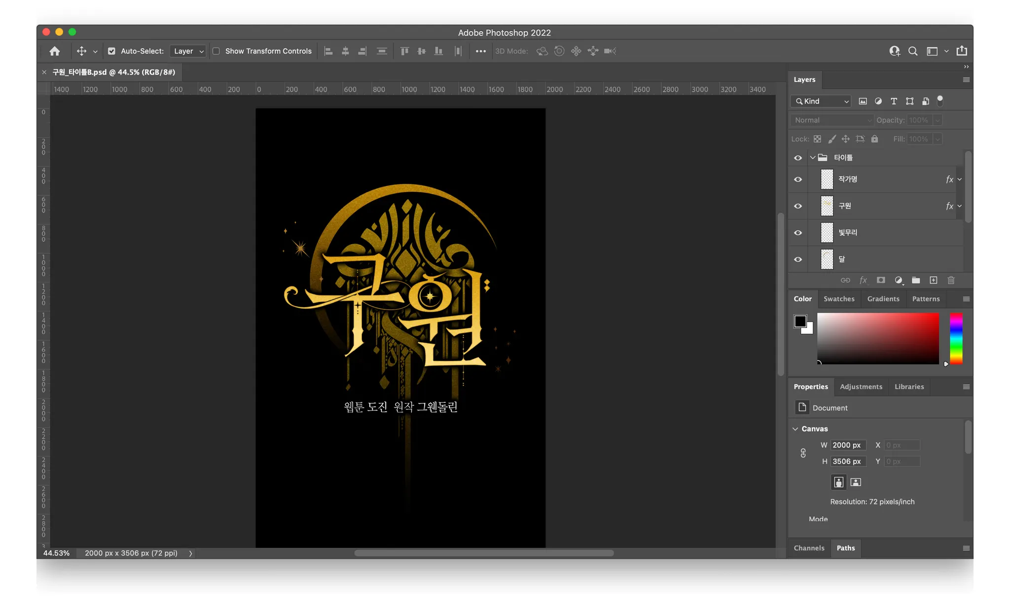The image size is (1010, 607).
Task: Hide the 달 layer
Action: [798, 259]
